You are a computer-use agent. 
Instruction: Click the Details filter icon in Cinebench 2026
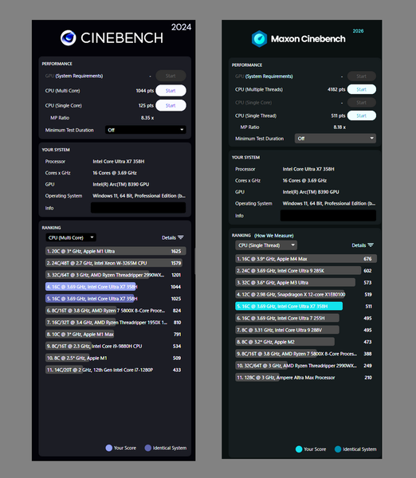pos(371,245)
